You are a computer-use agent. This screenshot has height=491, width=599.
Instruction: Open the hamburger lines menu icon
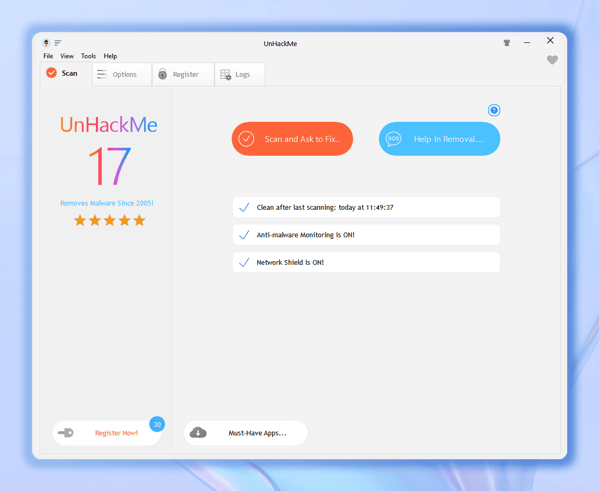[x=58, y=43]
